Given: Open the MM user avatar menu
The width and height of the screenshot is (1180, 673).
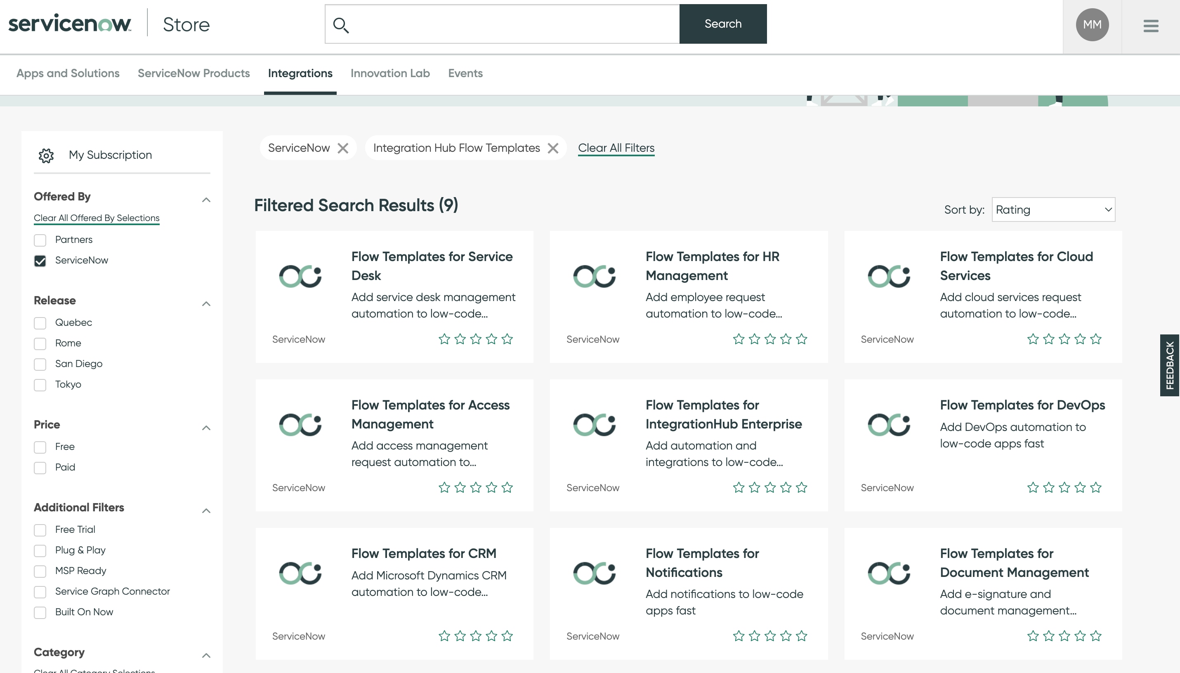Looking at the screenshot, I should (x=1092, y=24).
